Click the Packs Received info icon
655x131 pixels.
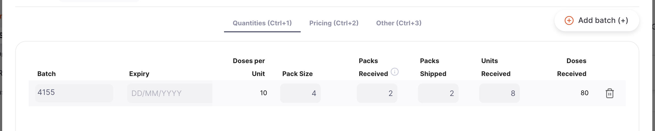click(x=395, y=72)
